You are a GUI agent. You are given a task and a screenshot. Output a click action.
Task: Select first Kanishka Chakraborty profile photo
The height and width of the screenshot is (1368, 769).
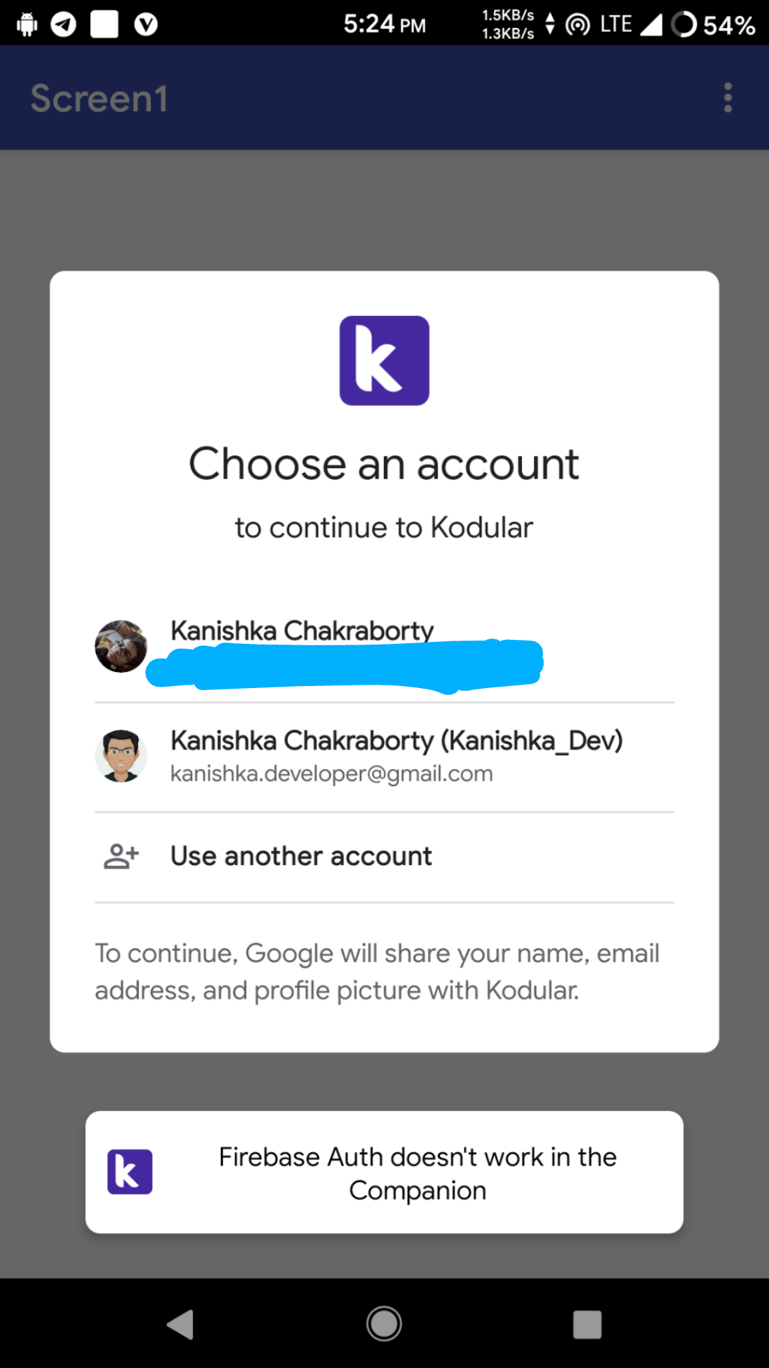121,646
